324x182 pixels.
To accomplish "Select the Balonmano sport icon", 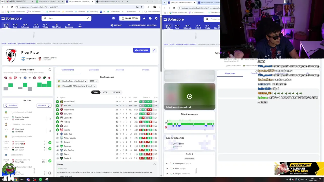I will click(x=69, y=26).
